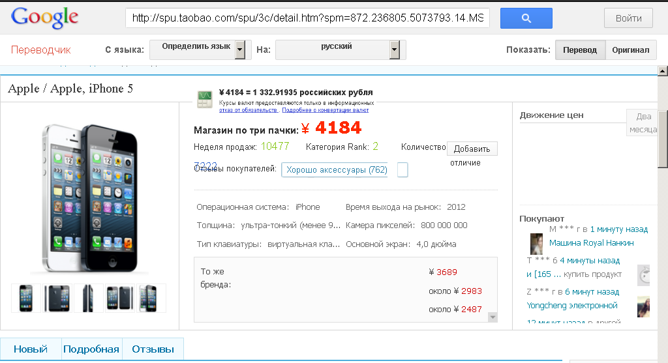The image size is (668, 363).
Task: Expand same-brand price list down arrow
Action: click(493, 317)
